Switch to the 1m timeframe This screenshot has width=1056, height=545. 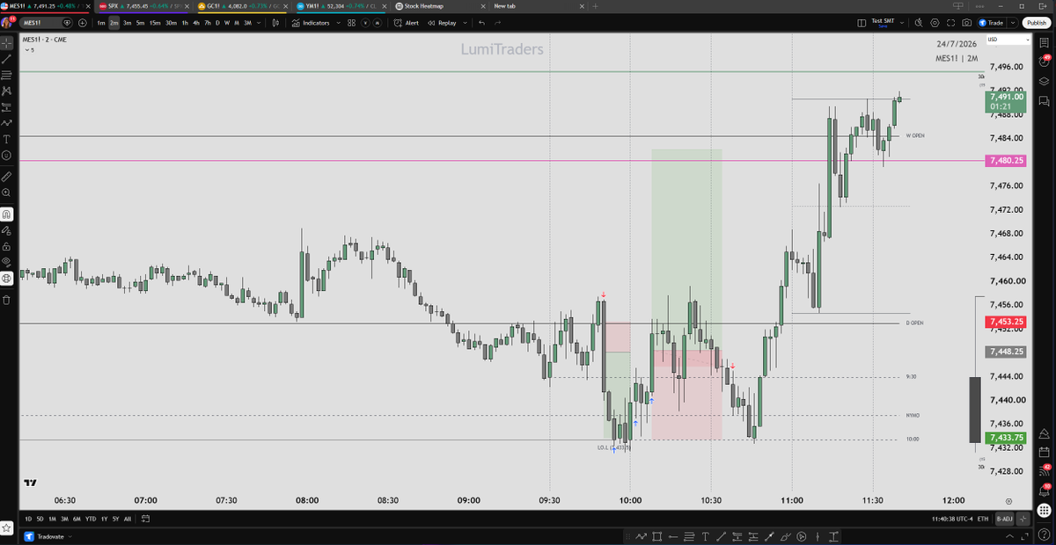click(x=101, y=23)
